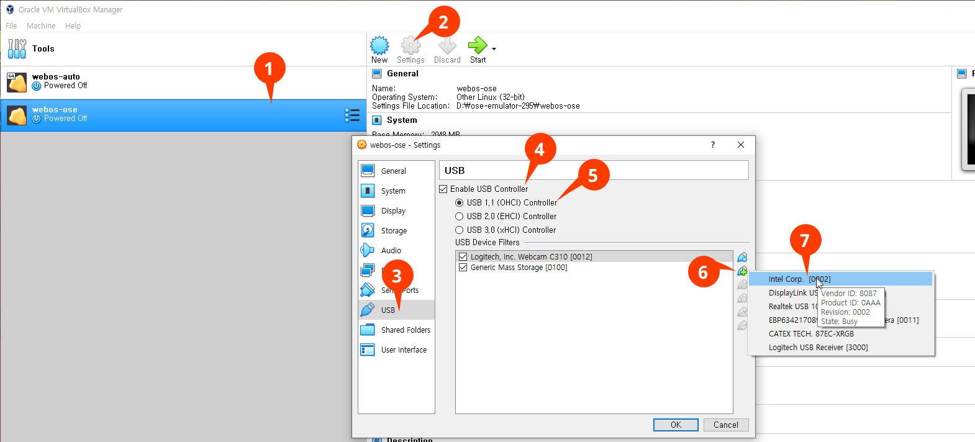Open the Start button dropdown arrow
The height and width of the screenshot is (442, 975).
click(x=494, y=49)
